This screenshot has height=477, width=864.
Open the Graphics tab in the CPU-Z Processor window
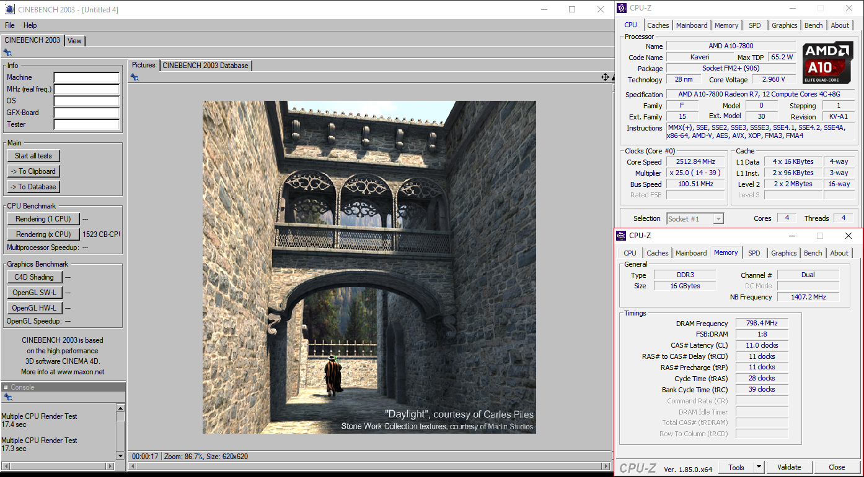pos(785,25)
